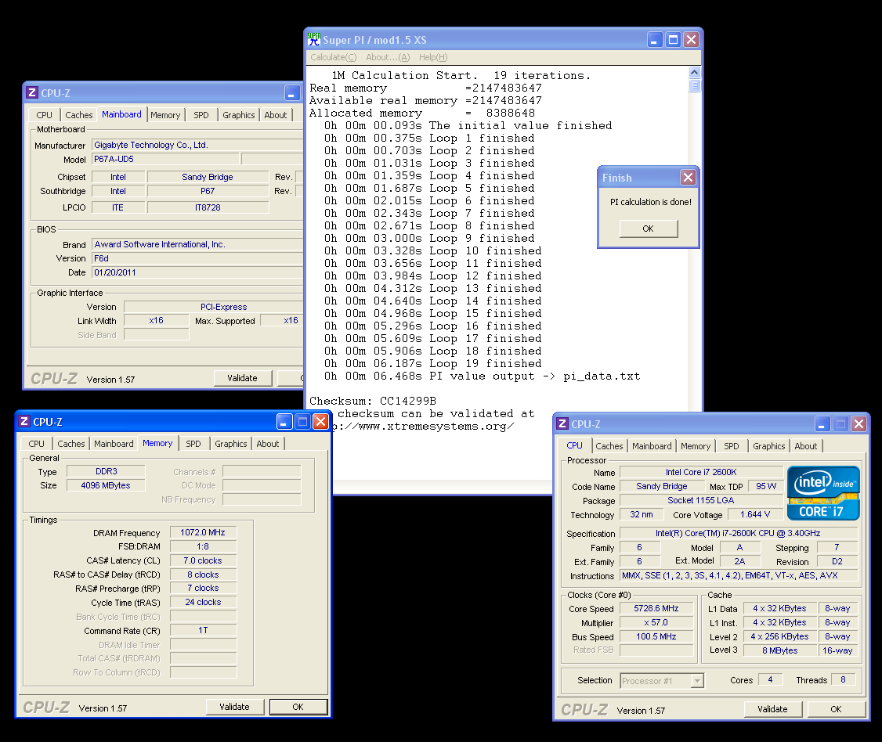Click the Bus Speed 100.5 MHz value
Screen dimensions: 882x742
click(656, 636)
